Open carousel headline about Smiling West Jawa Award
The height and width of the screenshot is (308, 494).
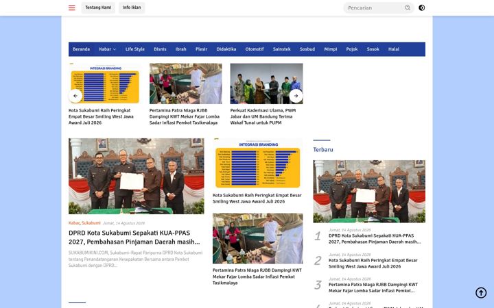101,116
